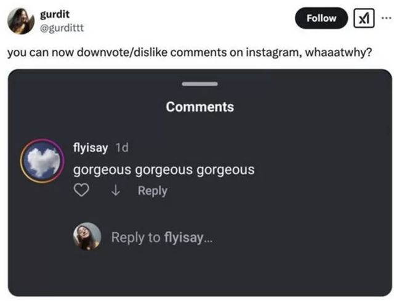
Task: Click the Comments heading
Action: tap(200, 107)
